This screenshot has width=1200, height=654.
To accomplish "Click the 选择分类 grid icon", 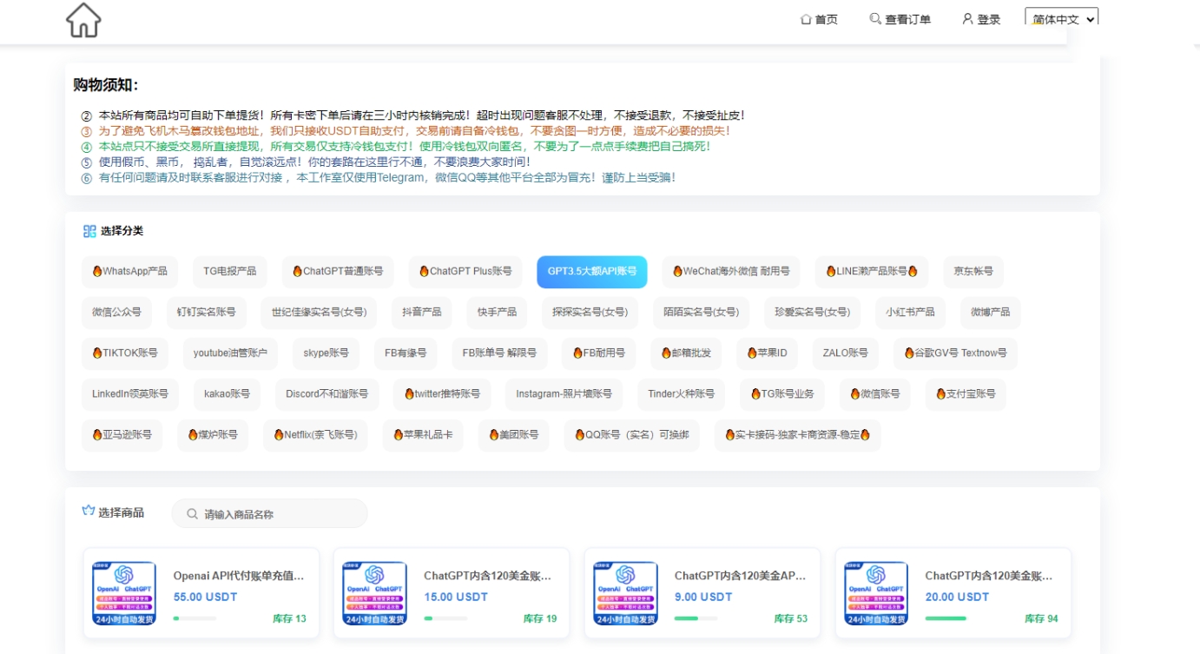I will pyautogui.click(x=89, y=231).
